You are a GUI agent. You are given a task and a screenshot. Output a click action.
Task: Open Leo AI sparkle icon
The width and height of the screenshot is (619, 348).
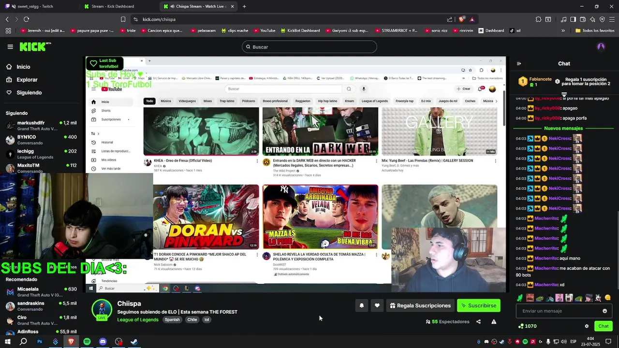592,19
